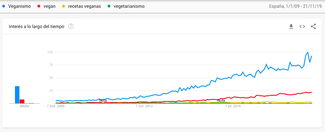Click the blue Veganismo legend dot

coord(4,6)
